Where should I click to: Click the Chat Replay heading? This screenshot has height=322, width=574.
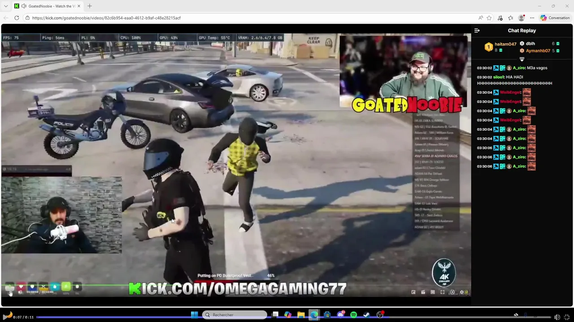tap(522, 30)
